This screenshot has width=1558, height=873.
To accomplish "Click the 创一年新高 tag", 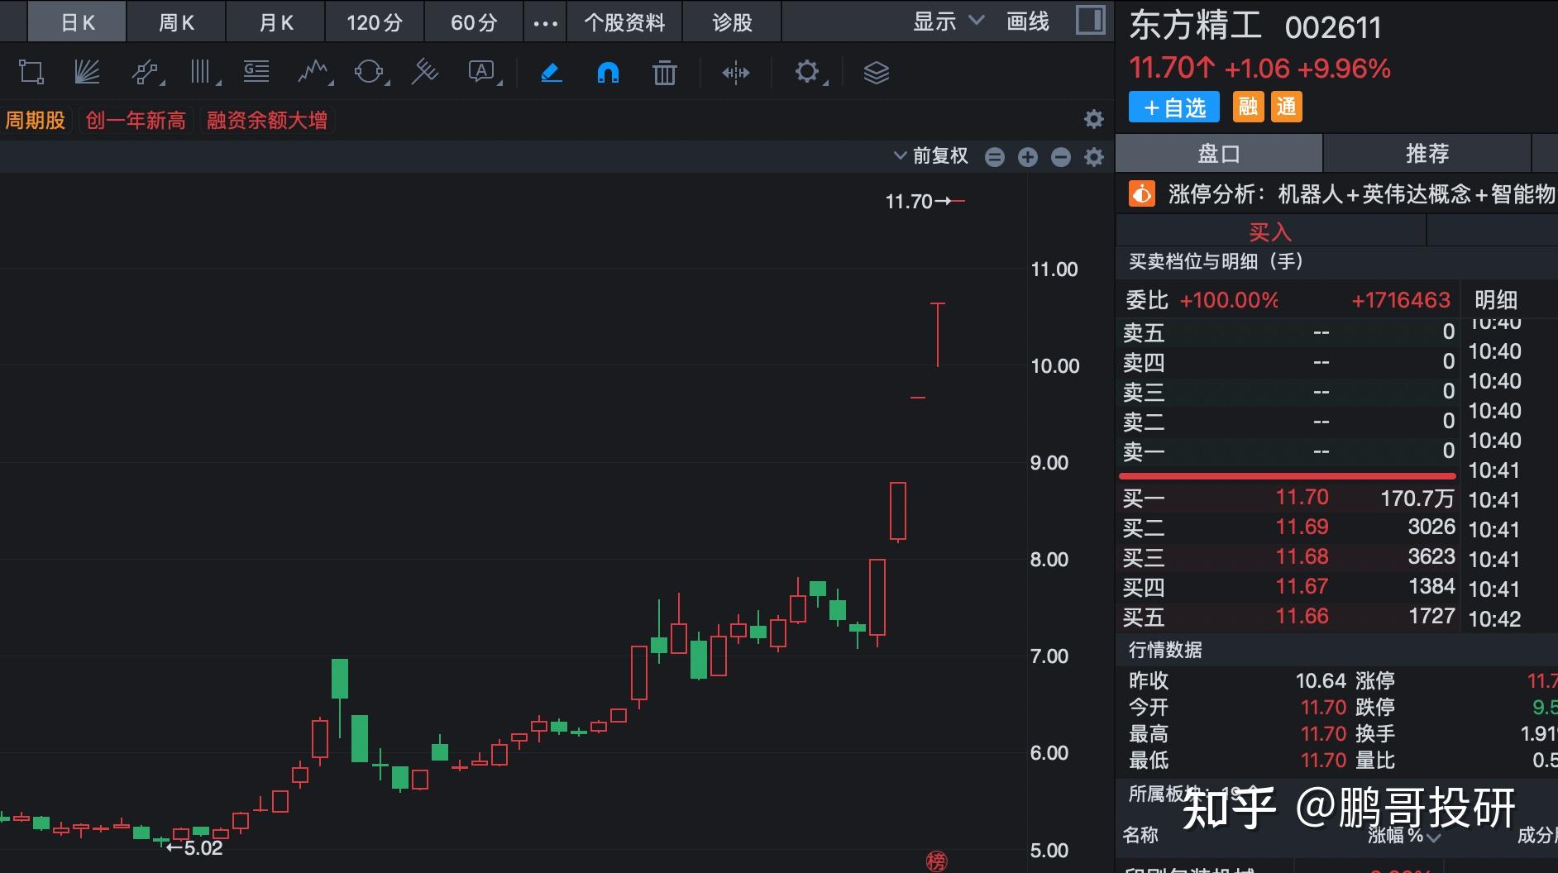I will [x=135, y=121].
